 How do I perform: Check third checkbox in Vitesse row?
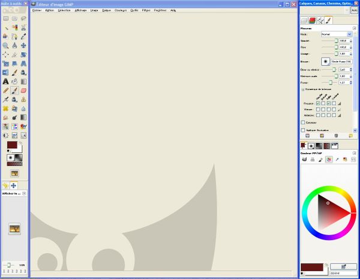(329, 109)
